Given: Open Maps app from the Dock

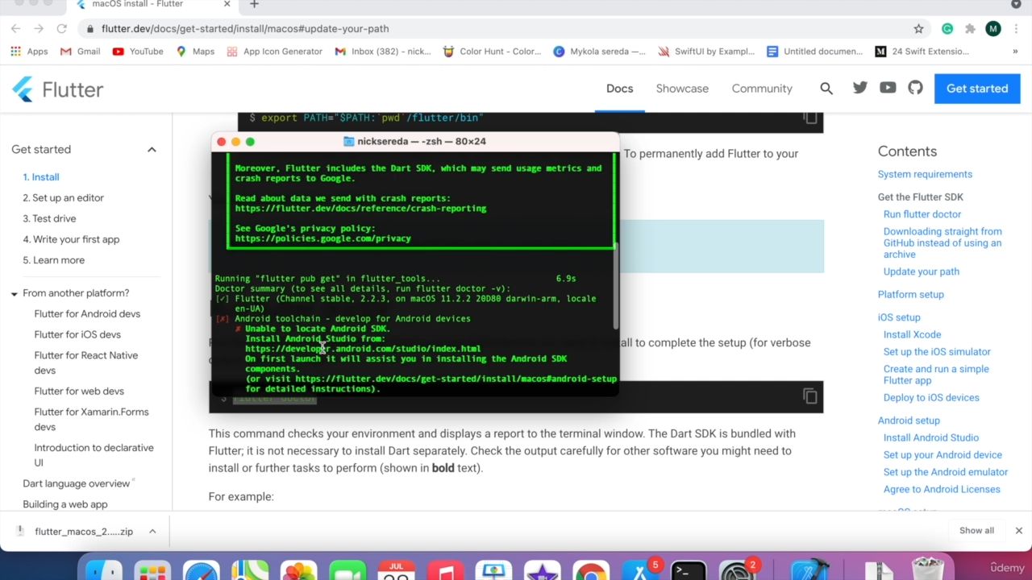Looking at the screenshot, I should [250, 570].
